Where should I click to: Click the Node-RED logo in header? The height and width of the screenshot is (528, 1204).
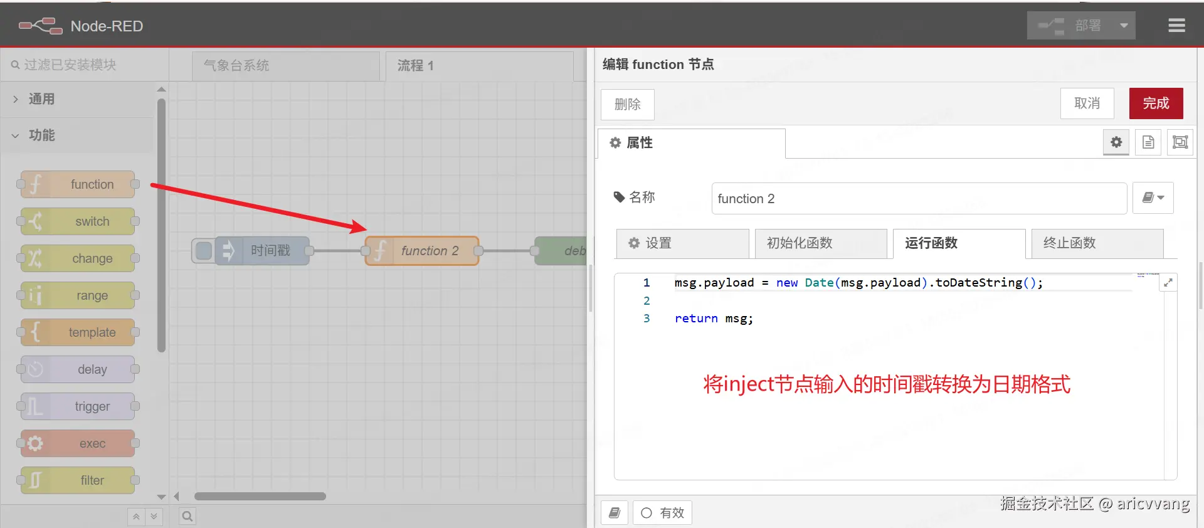pyautogui.click(x=81, y=26)
